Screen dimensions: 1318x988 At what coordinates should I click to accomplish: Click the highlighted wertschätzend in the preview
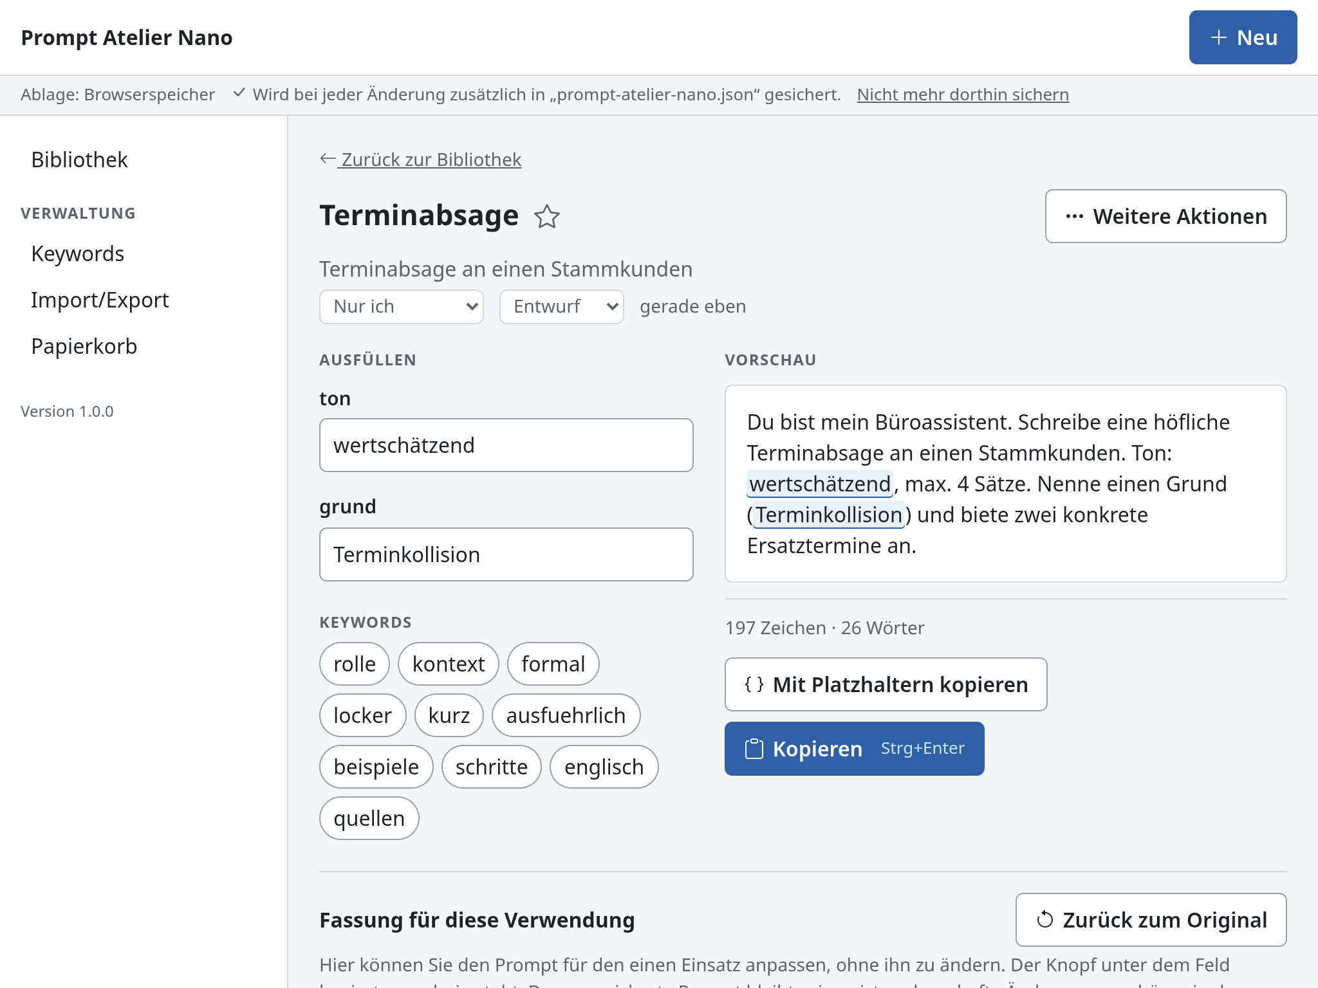click(820, 484)
